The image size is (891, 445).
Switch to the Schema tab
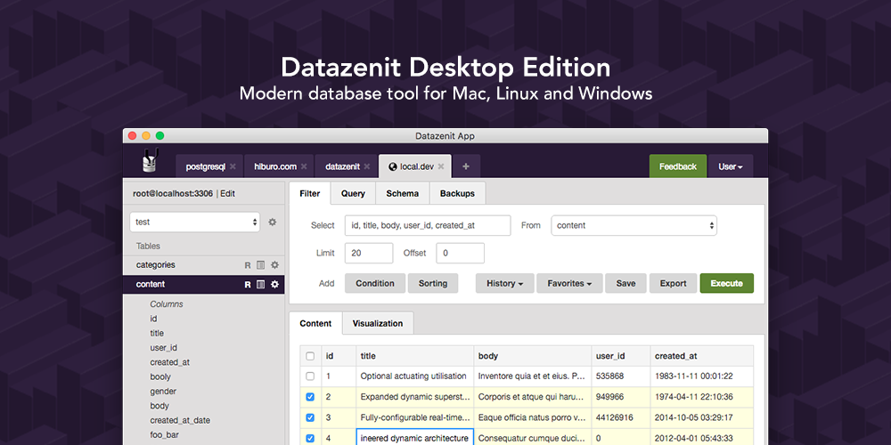[x=402, y=193]
